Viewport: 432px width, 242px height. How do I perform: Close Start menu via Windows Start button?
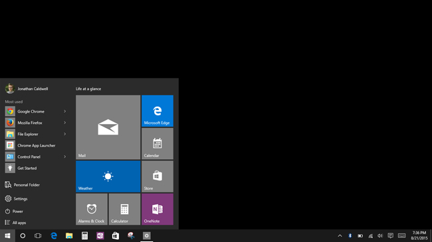(7, 235)
